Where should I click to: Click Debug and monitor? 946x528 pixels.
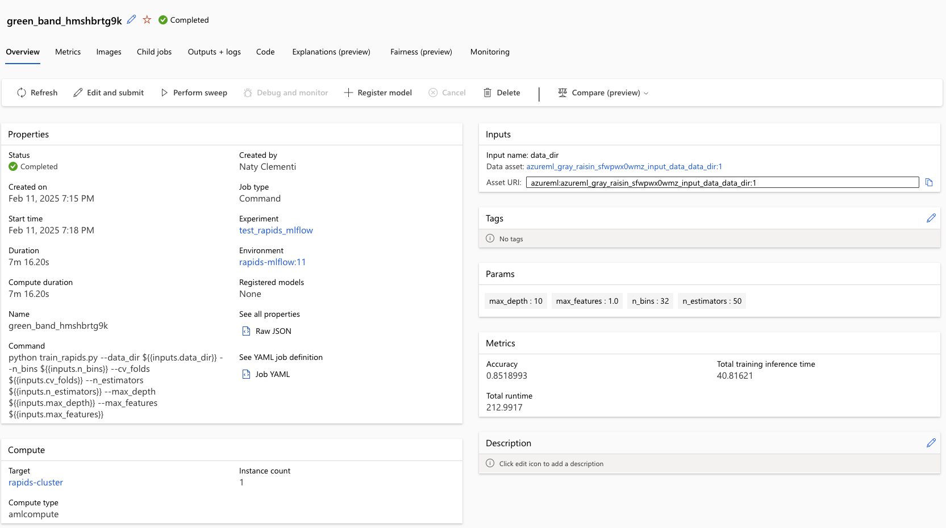tap(286, 93)
